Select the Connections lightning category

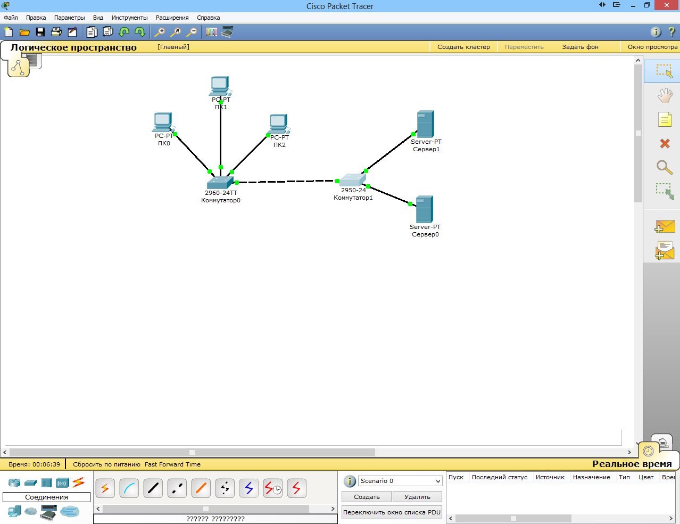(x=79, y=482)
